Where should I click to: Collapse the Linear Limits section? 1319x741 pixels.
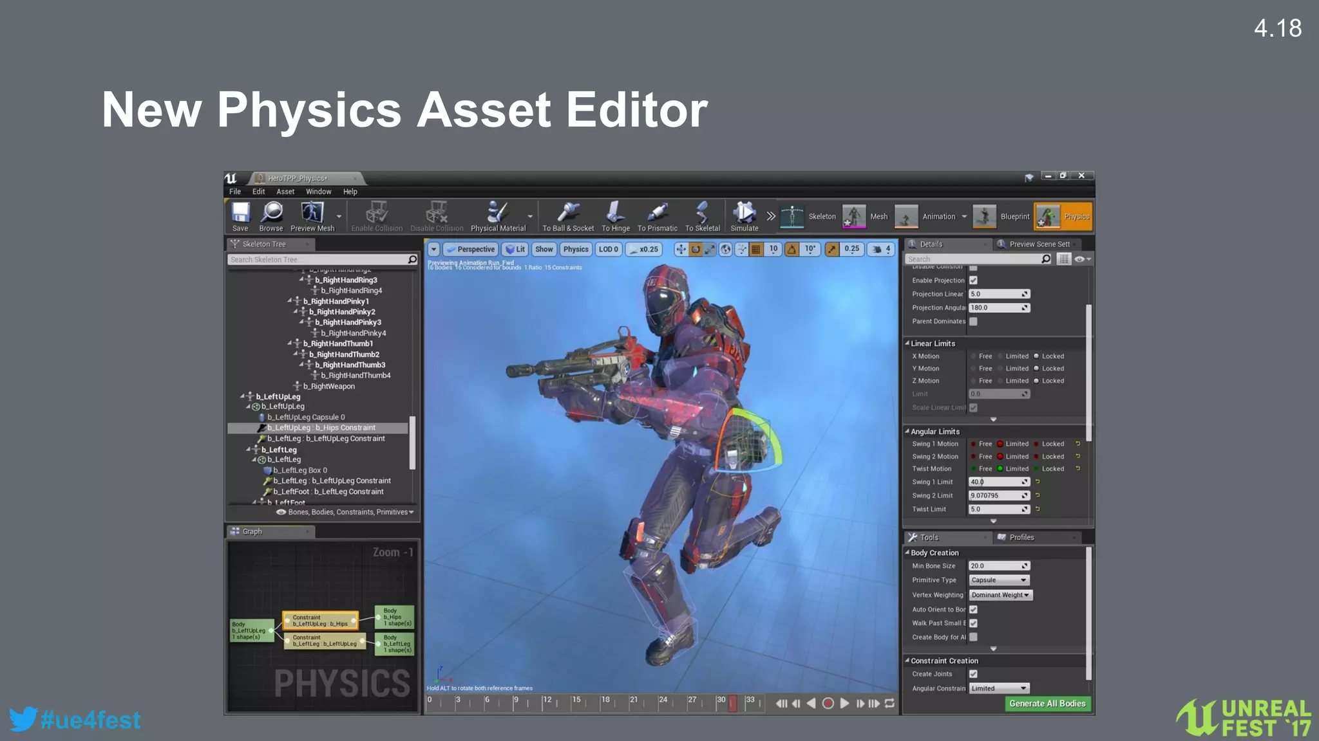click(x=907, y=343)
